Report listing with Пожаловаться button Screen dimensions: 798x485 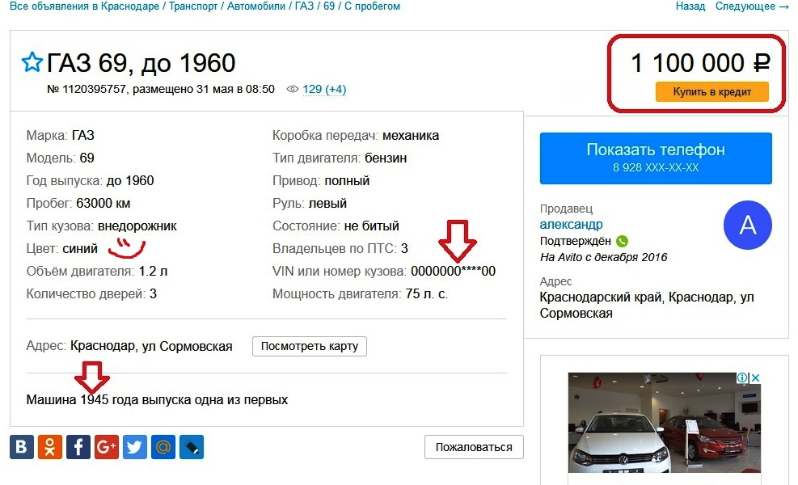coord(474,447)
